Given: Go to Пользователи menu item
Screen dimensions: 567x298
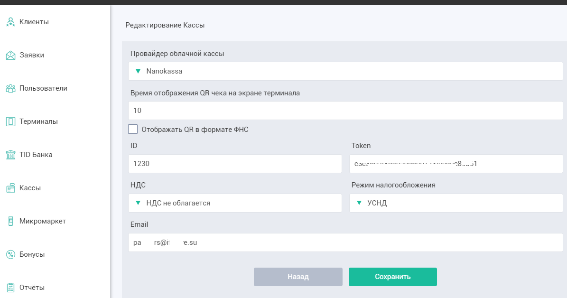Looking at the screenshot, I should [43, 88].
